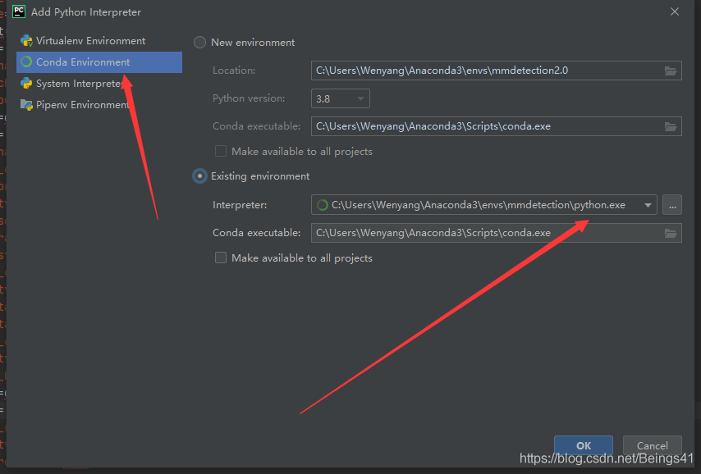Click the interpreter conda icon in combo box

point(322,205)
